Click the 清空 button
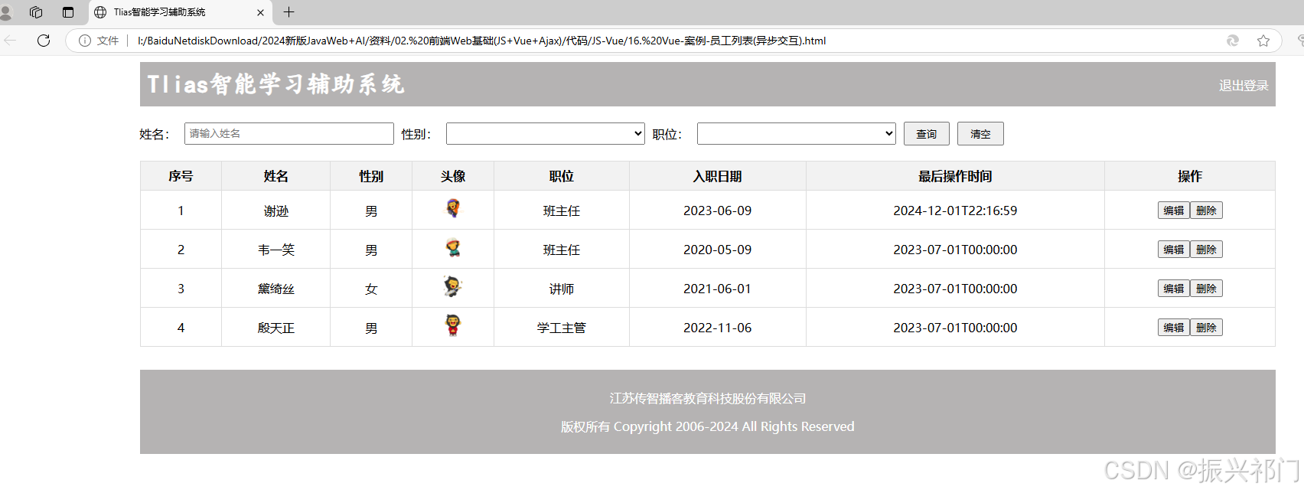Viewport: 1304px width, 493px height. click(x=980, y=134)
